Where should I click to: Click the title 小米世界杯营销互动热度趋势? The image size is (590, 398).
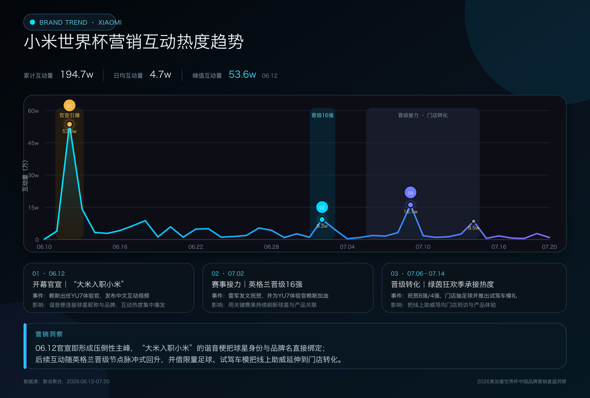[x=134, y=41]
